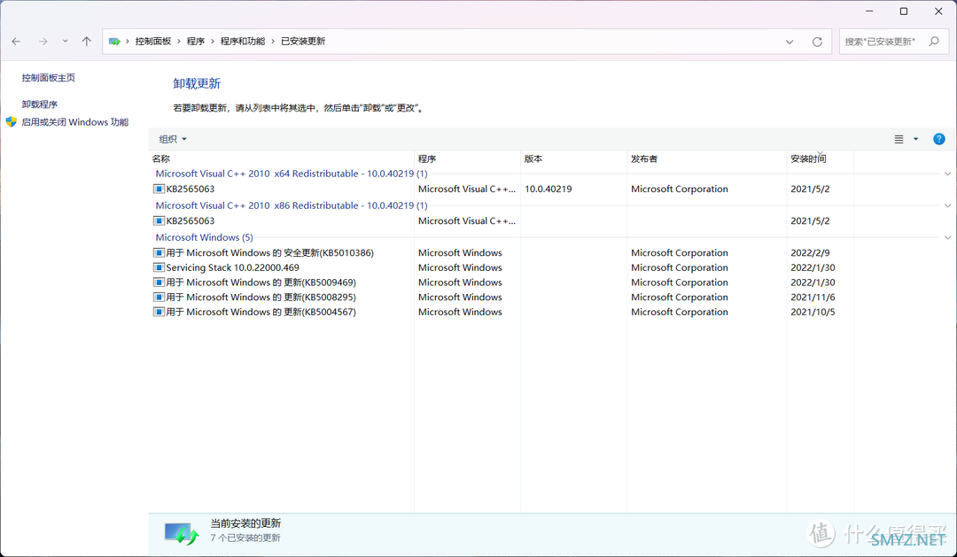Click the view layout icon
957x557 pixels.
pos(899,139)
